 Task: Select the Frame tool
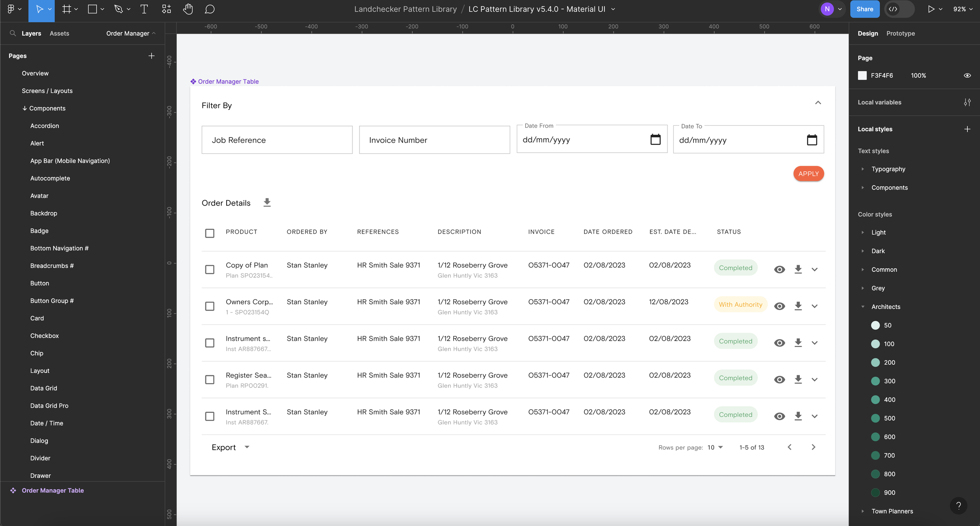(67, 9)
